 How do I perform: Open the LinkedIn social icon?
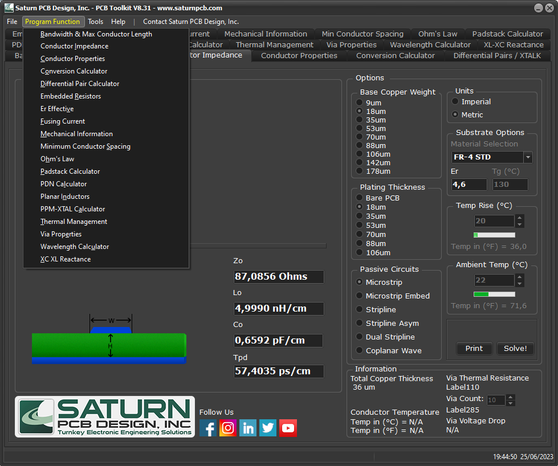coord(248,428)
